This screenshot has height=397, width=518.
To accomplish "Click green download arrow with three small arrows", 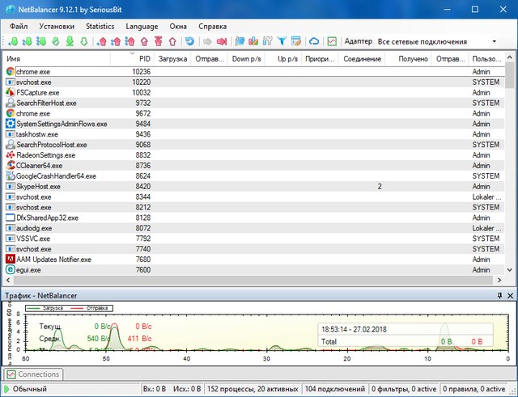I will (41, 41).
